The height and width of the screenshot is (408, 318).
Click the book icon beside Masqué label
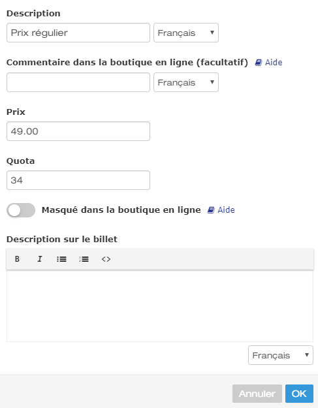[211, 210]
